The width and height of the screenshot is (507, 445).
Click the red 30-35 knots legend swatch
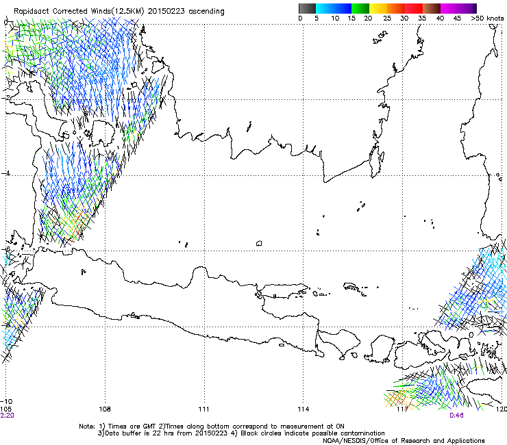(x=414, y=8)
